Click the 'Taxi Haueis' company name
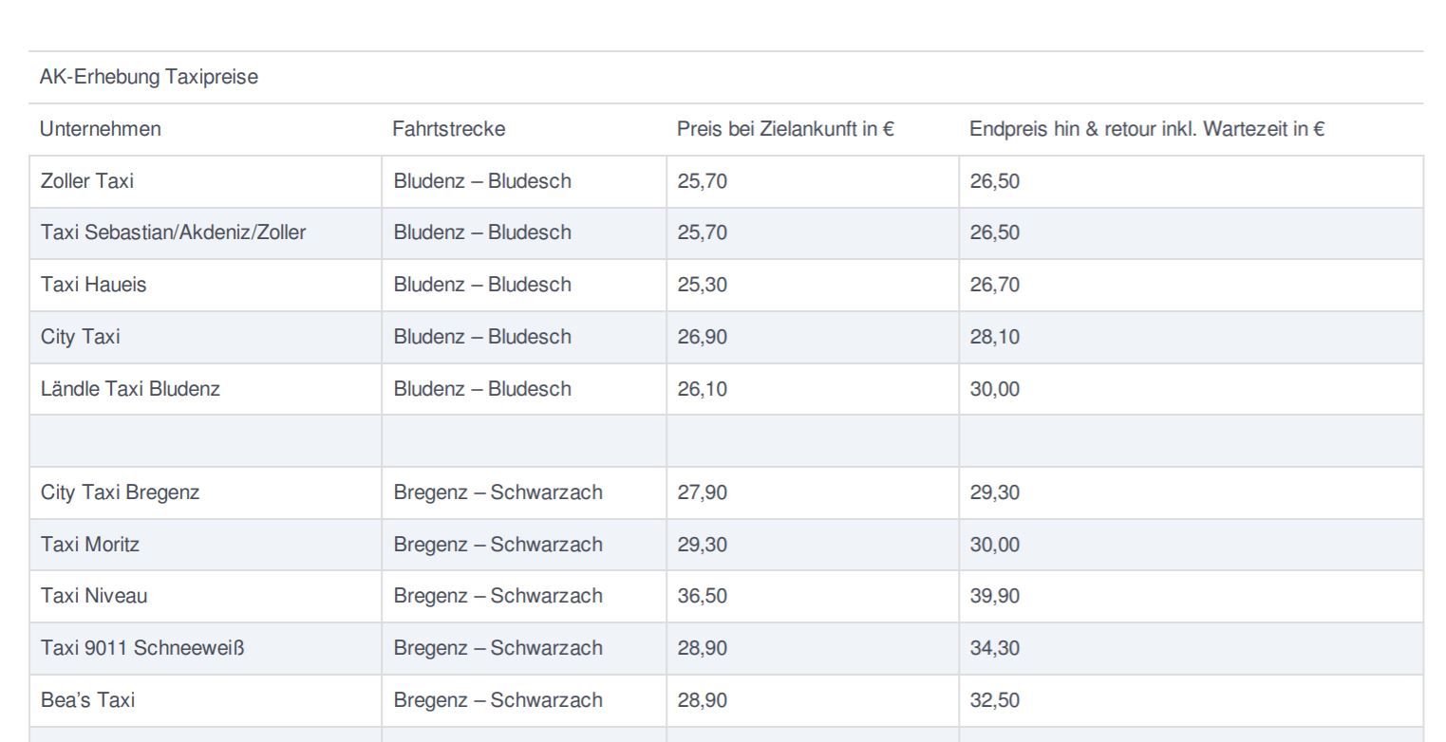Viewport: 1446px width, 742px height. 93,285
